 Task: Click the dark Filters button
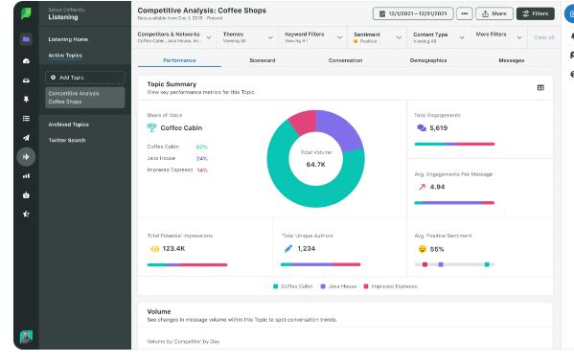click(x=536, y=13)
